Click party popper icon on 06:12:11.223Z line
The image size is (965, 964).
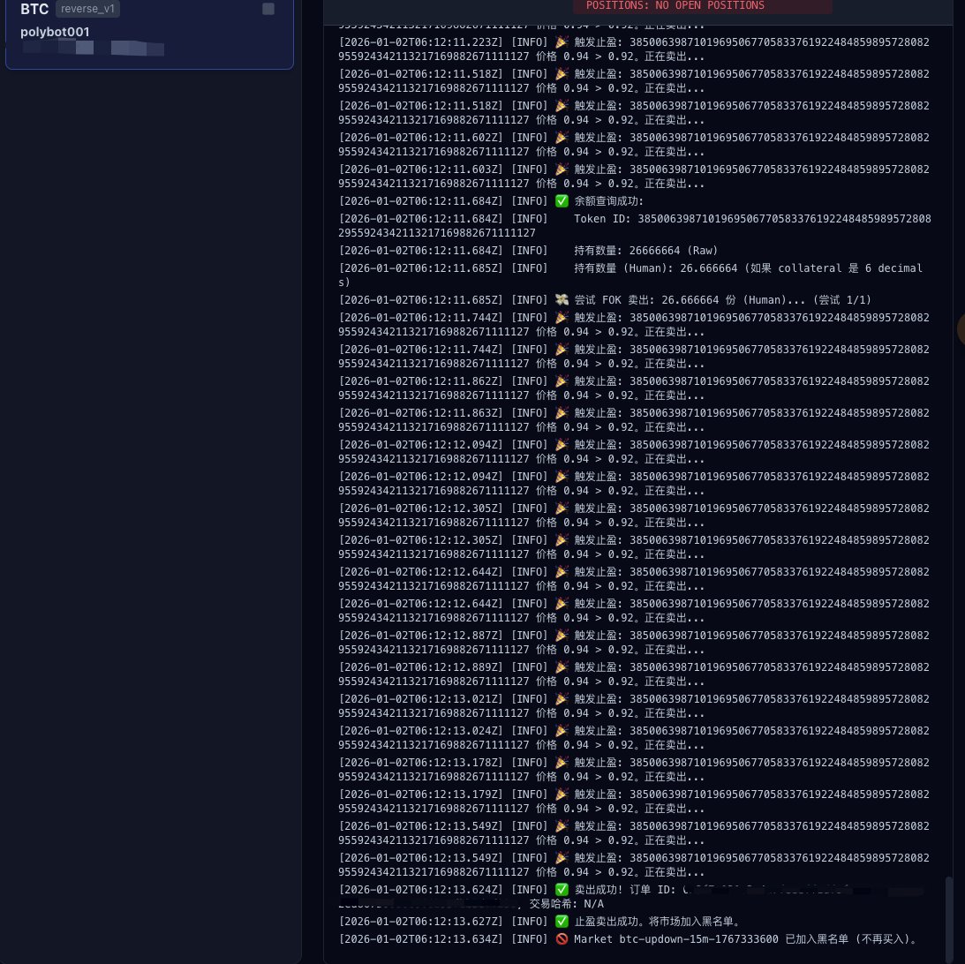tap(562, 41)
